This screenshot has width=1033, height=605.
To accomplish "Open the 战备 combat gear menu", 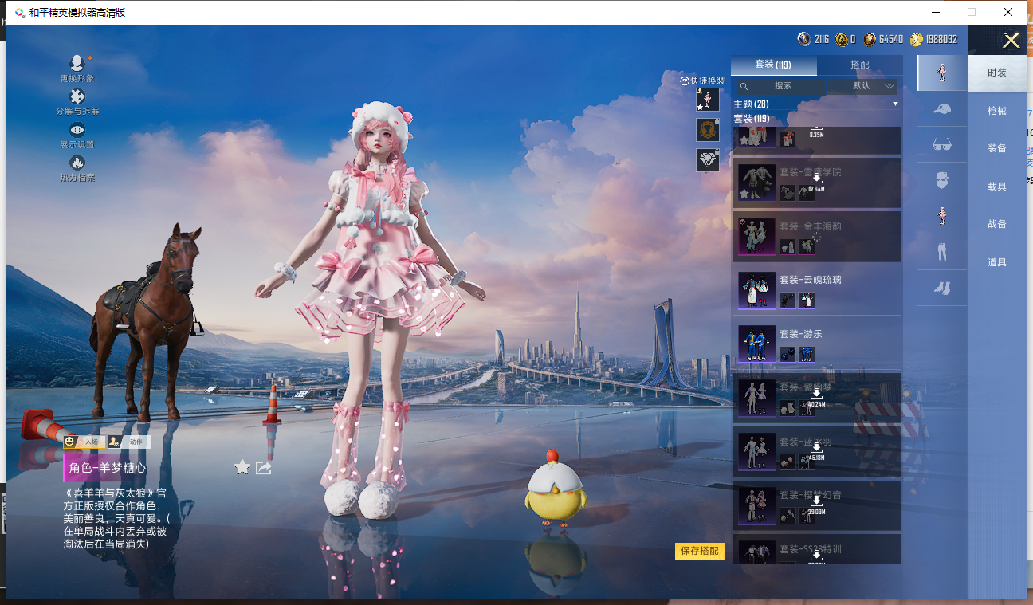I will point(997,224).
